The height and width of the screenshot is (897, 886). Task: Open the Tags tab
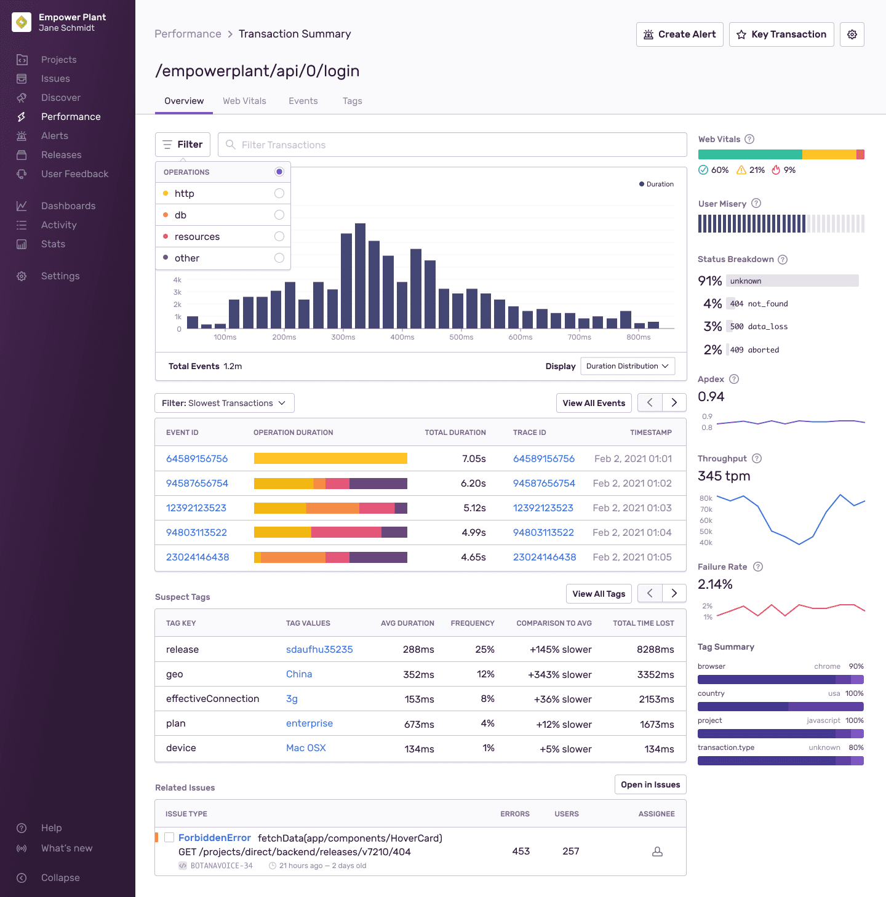352,101
